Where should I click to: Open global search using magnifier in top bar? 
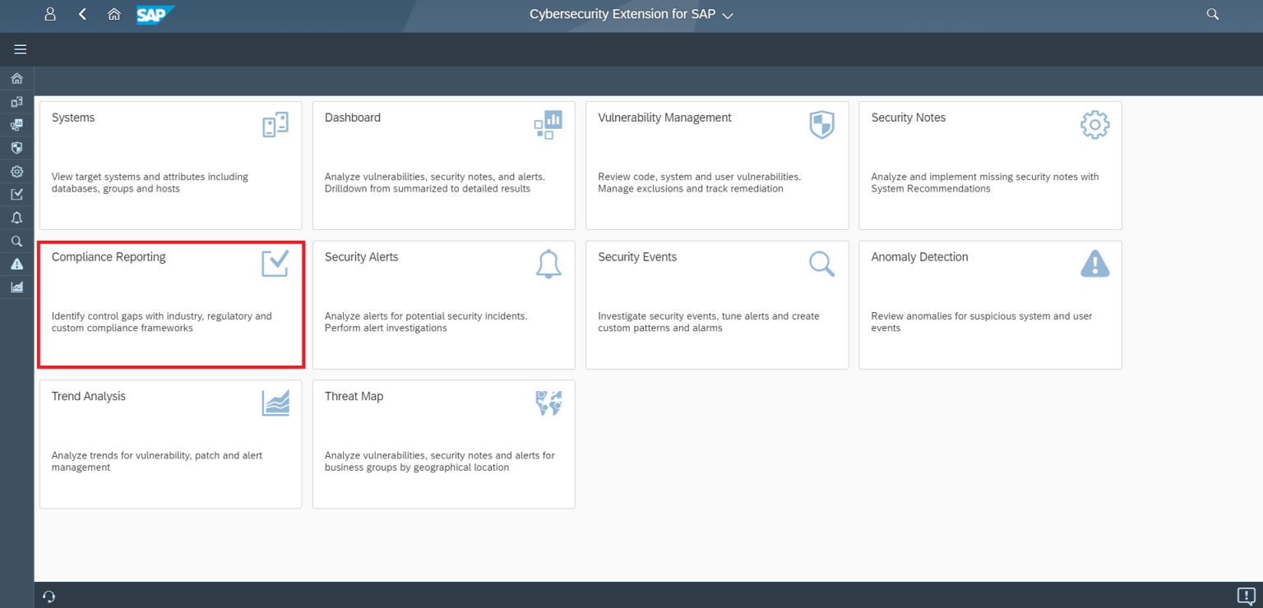pos(1212,14)
